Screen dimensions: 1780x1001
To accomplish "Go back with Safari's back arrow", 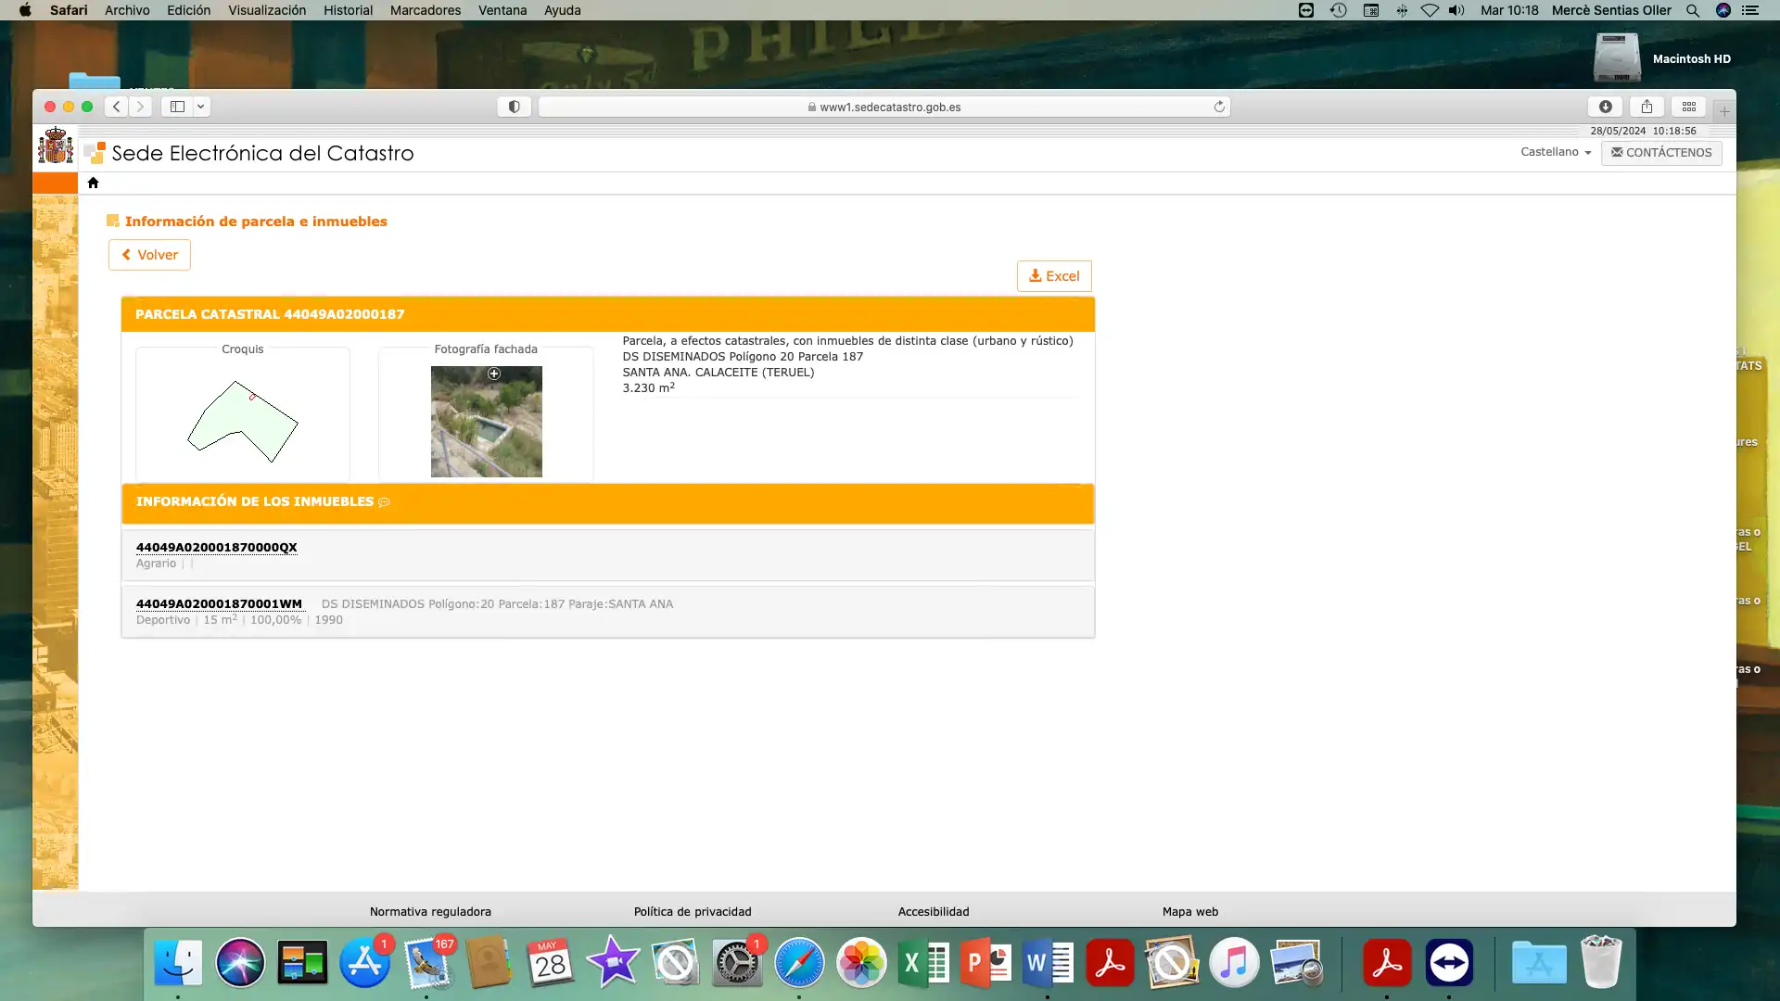I will (116, 107).
